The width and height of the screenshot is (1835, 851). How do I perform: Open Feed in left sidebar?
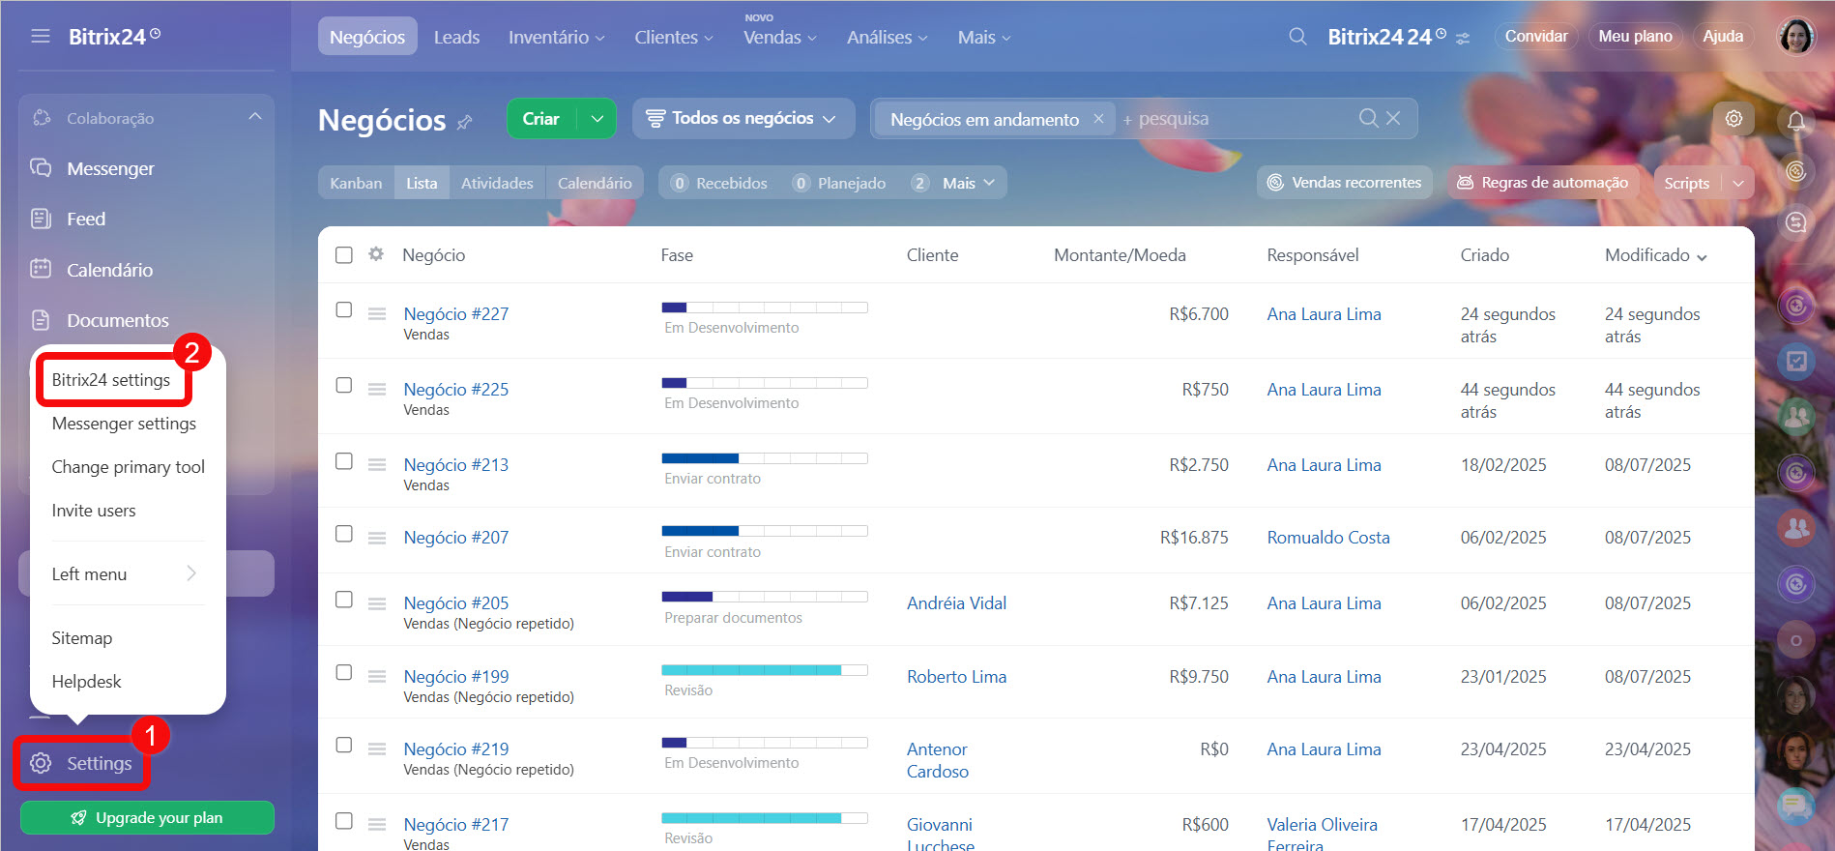[86, 219]
